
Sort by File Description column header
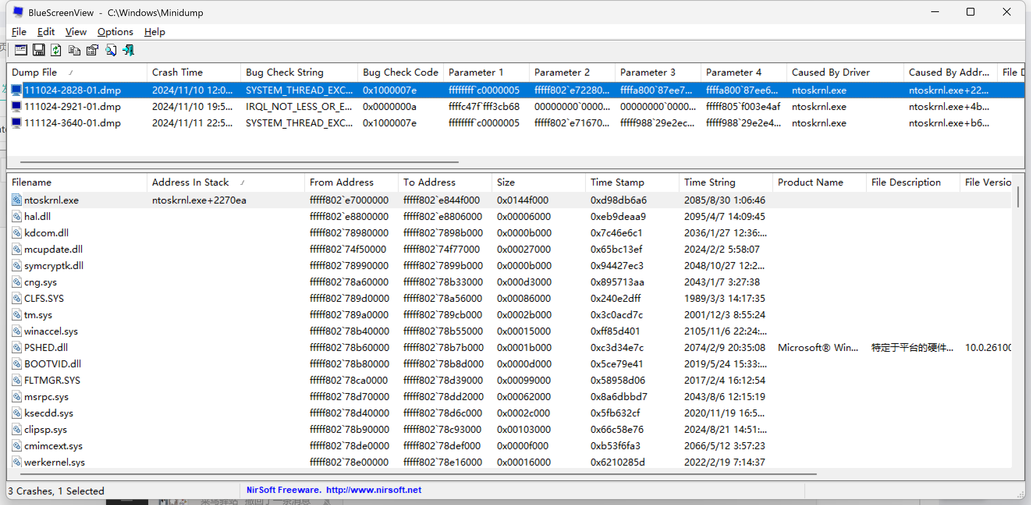click(x=913, y=183)
